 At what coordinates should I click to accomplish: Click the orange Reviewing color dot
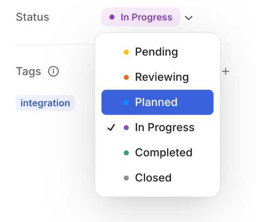point(126,77)
